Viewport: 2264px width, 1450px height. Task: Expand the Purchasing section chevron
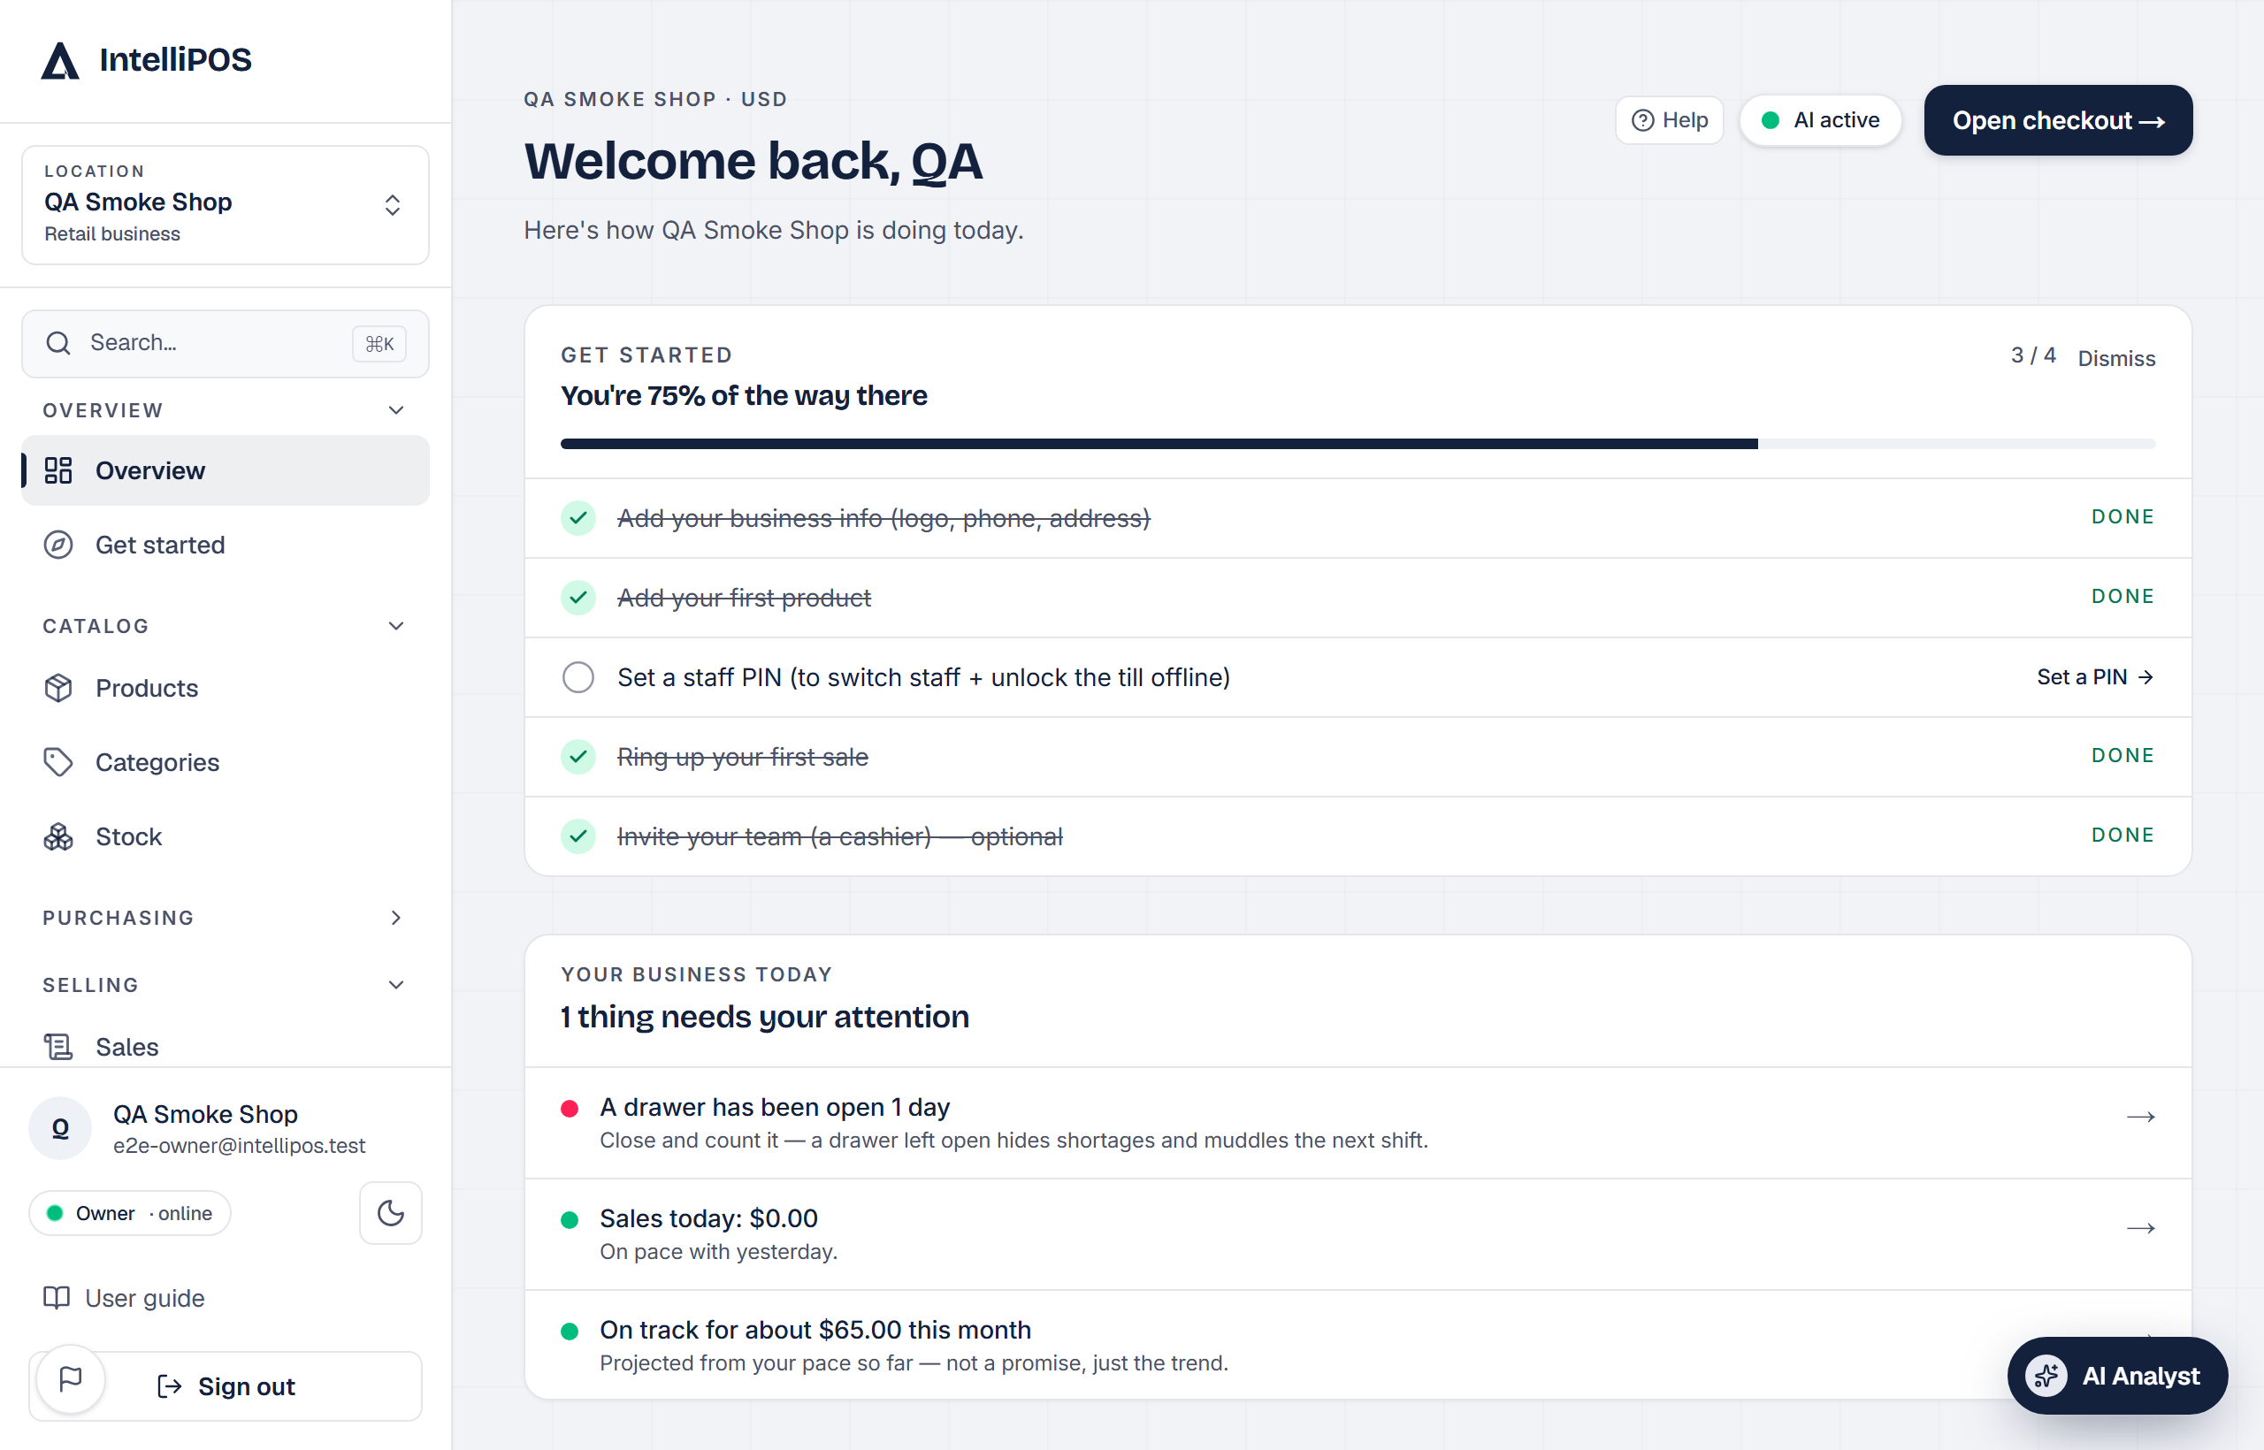[x=396, y=917]
